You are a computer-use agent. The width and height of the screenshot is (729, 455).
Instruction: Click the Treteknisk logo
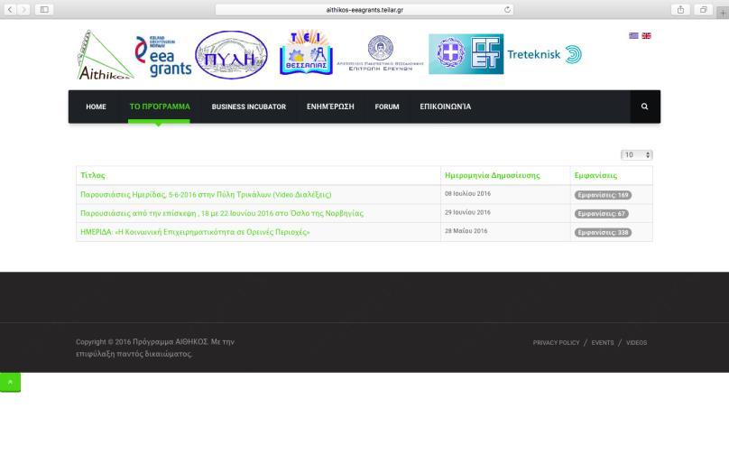544,54
